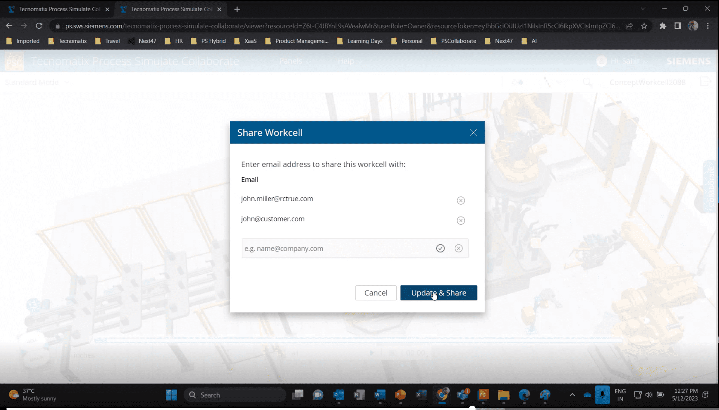Open the Collaborate side panel tab
Screen dimensions: 719x410
click(x=711, y=187)
